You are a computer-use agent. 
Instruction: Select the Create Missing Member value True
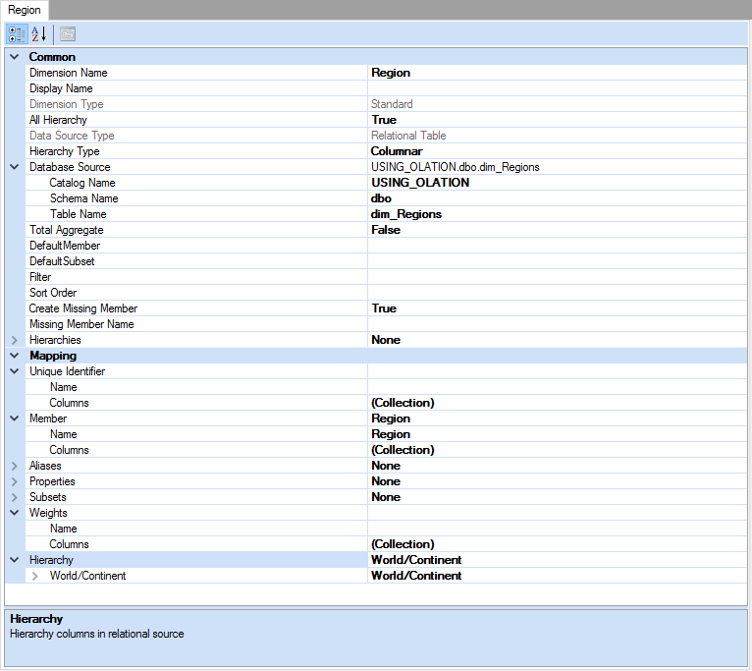[558, 308]
